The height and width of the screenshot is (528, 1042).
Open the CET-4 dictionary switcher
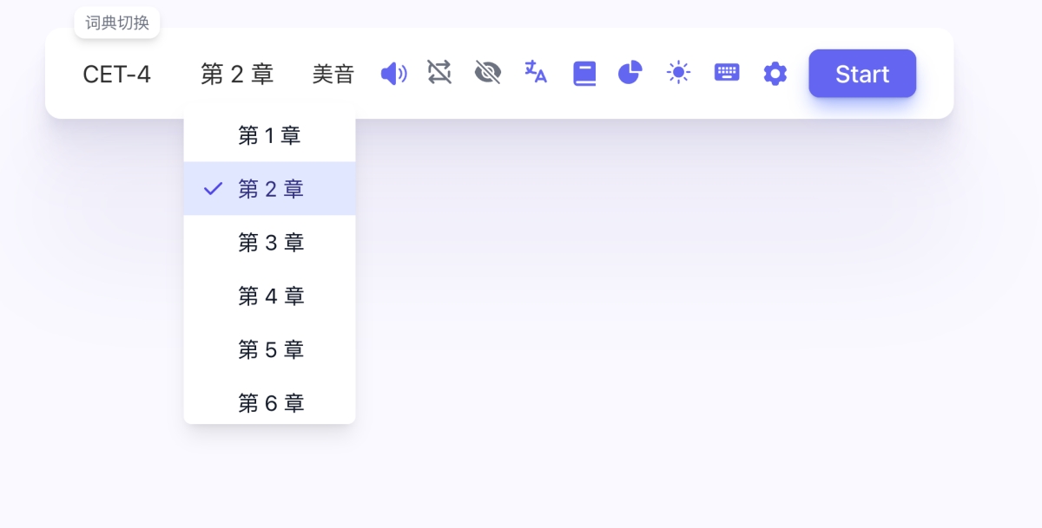point(116,75)
